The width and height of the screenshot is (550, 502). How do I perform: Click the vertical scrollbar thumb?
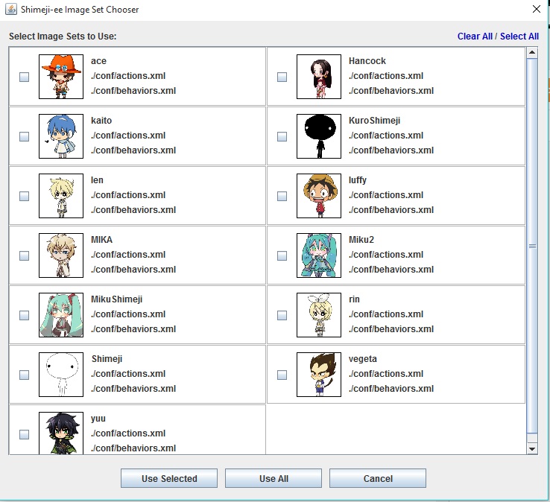532,246
